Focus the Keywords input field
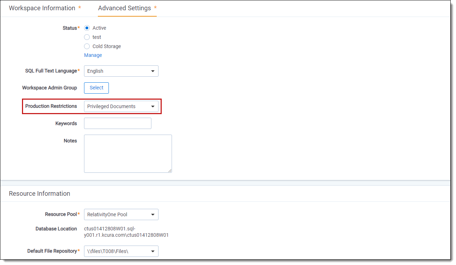The height and width of the screenshot is (265, 456). click(x=118, y=123)
